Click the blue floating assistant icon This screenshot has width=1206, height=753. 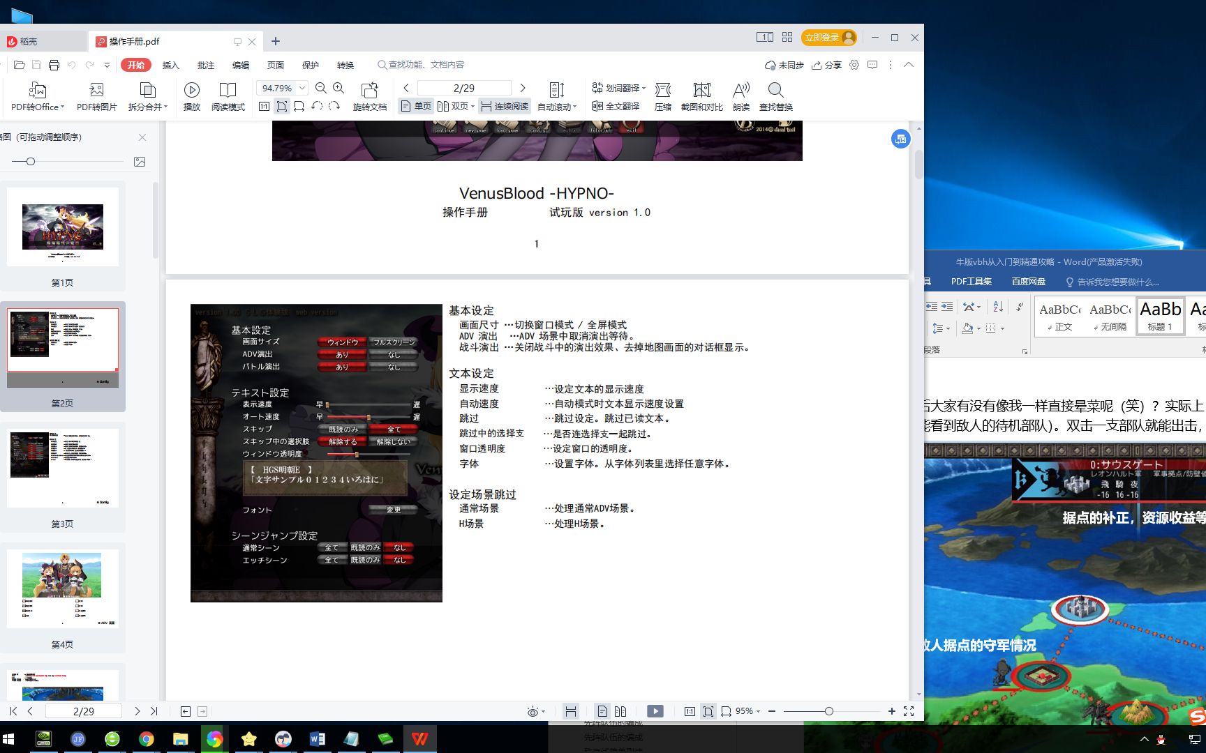(901, 139)
